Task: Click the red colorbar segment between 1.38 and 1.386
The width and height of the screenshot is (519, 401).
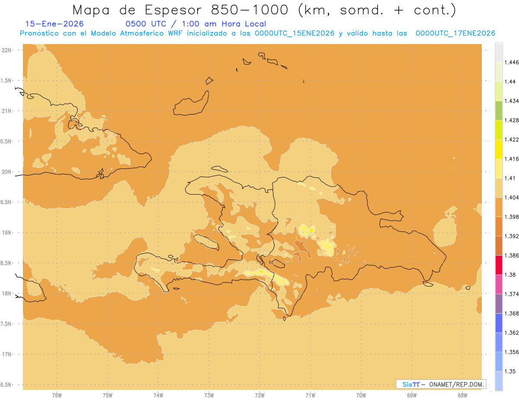Action: pyautogui.click(x=499, y=265)
